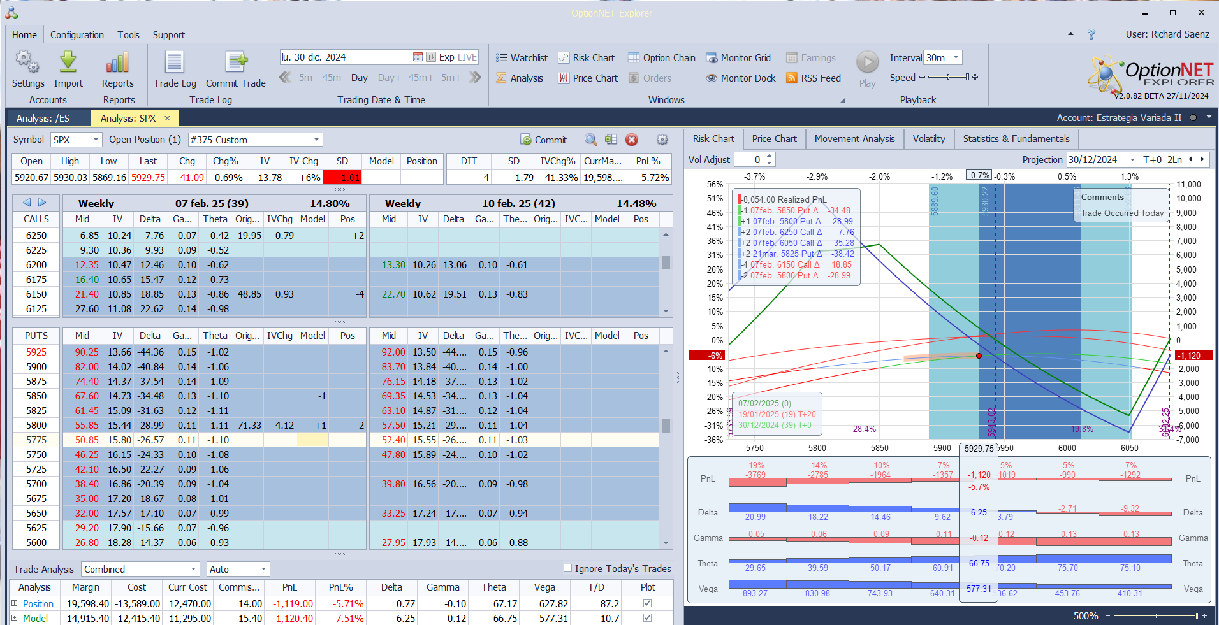Viewport: 1219px width, 625px height.
Task: Open the calendar picker for trading date
Action: coord(418,57)
